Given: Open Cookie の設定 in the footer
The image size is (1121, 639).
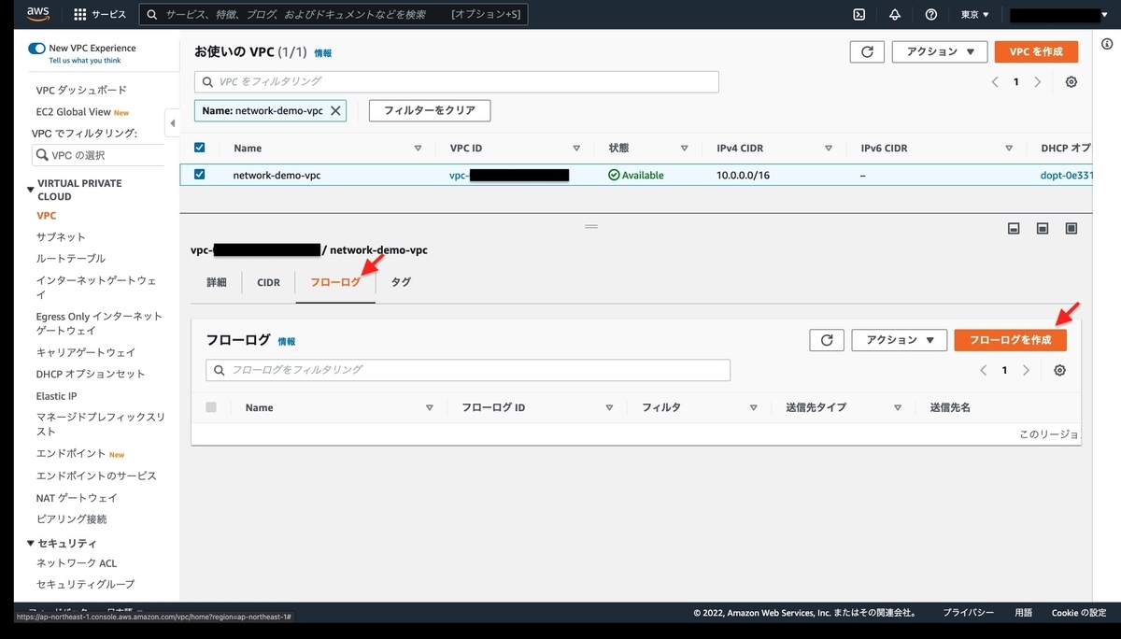Looking at the screenshot, I should (1079, 614).
